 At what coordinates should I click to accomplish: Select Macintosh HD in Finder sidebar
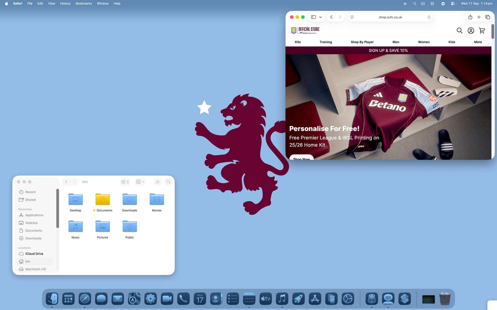coord(35,269)
